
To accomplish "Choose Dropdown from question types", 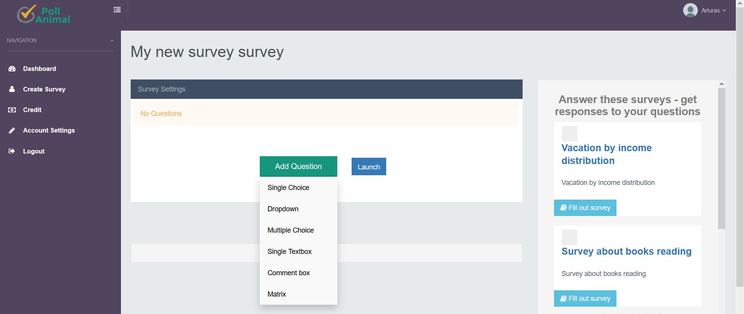I will [283, 209].
